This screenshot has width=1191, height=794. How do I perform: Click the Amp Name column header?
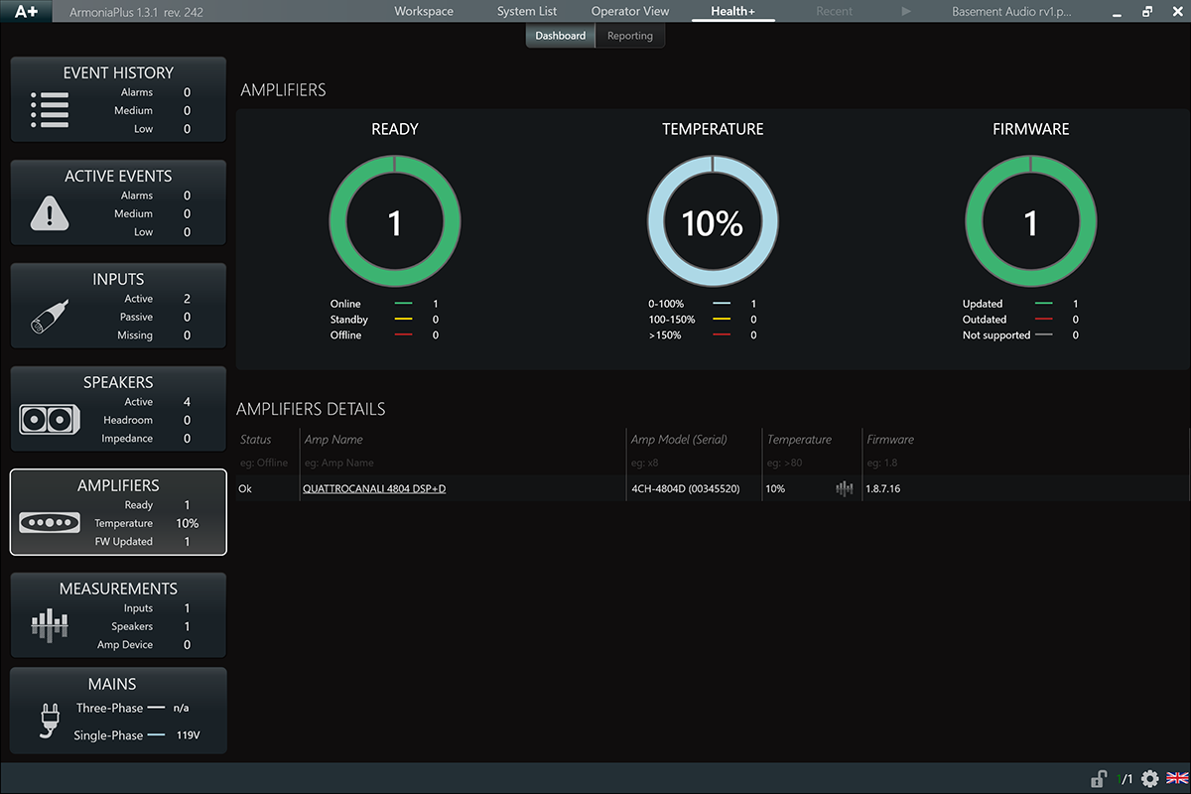click(x=333, y=440)
